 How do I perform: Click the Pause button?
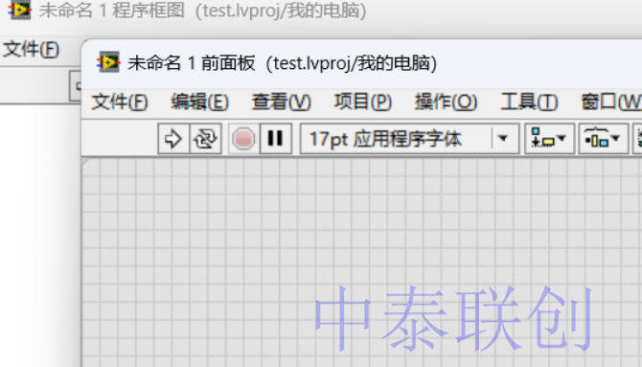276,139
